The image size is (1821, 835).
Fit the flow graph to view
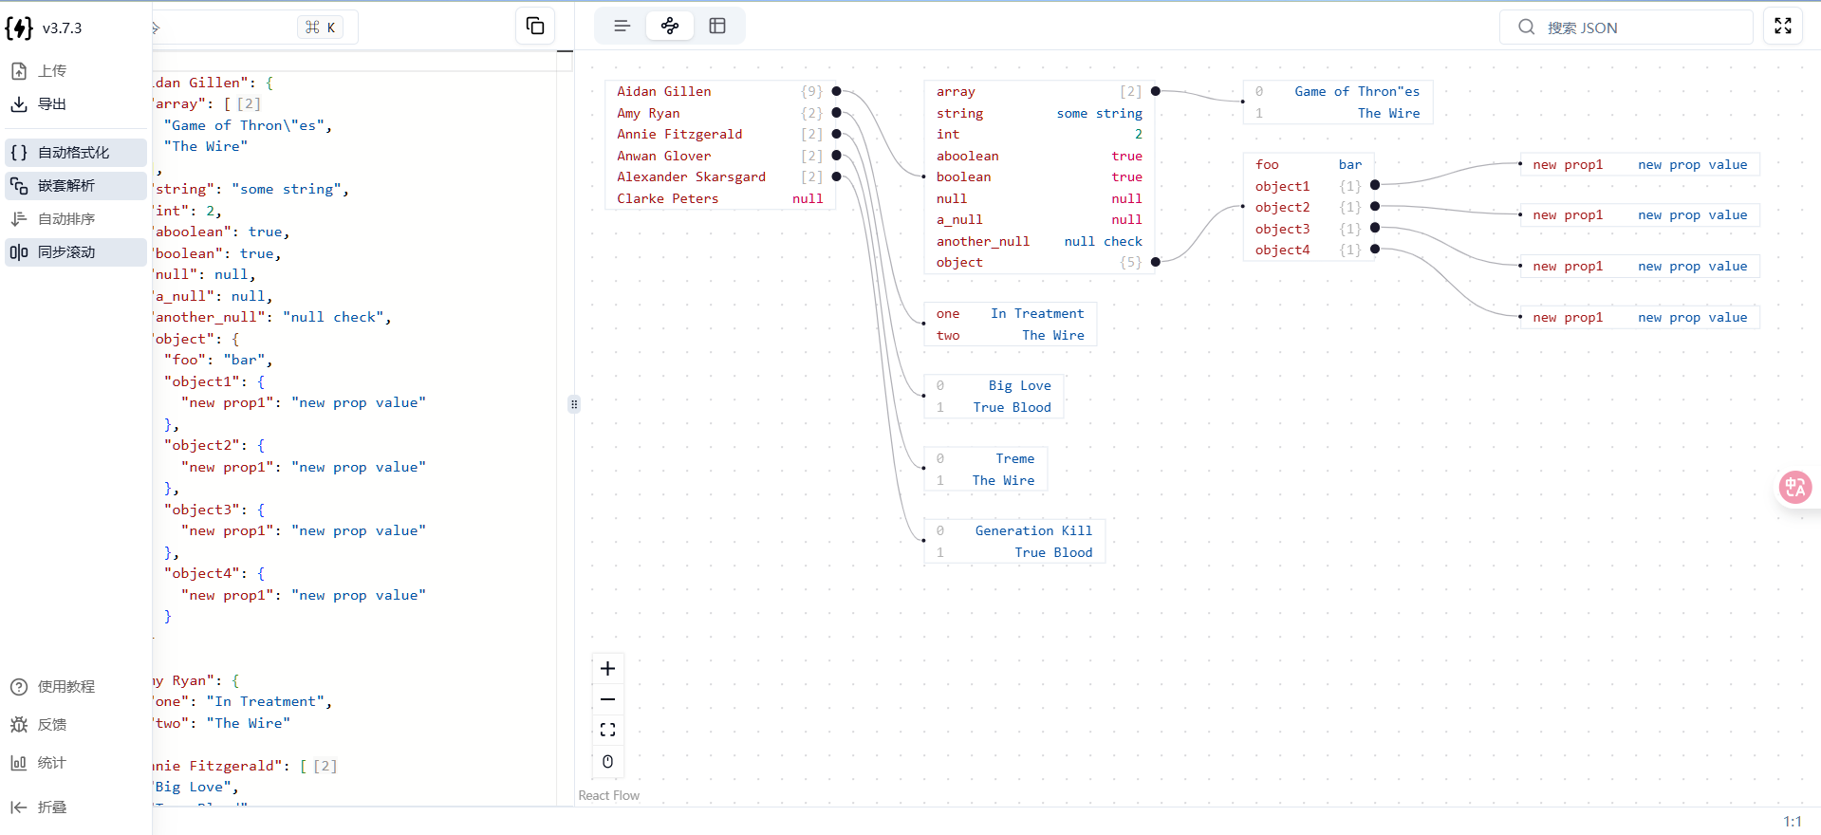[x=608, y=730]
